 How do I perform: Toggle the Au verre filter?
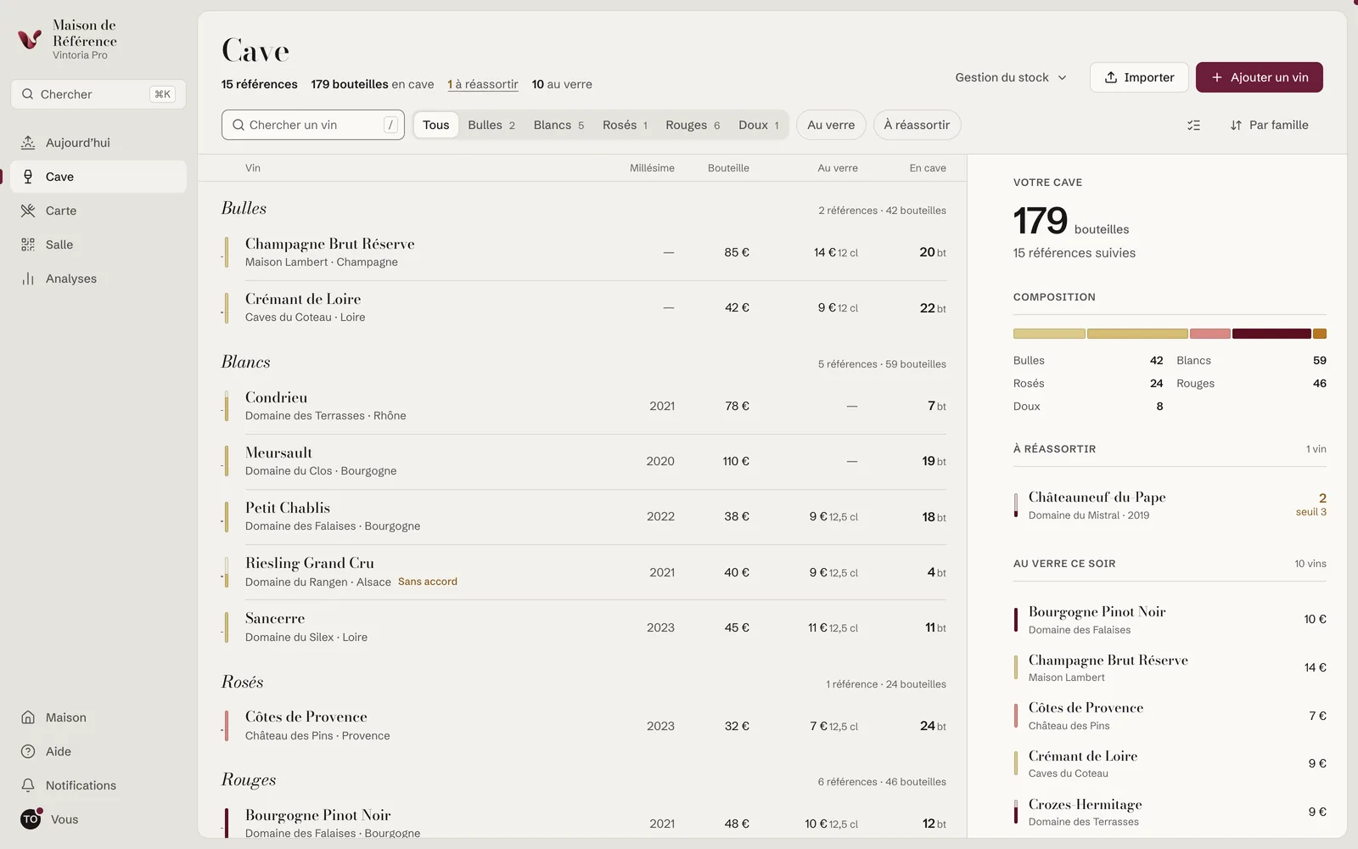click(x=831, y=125)
